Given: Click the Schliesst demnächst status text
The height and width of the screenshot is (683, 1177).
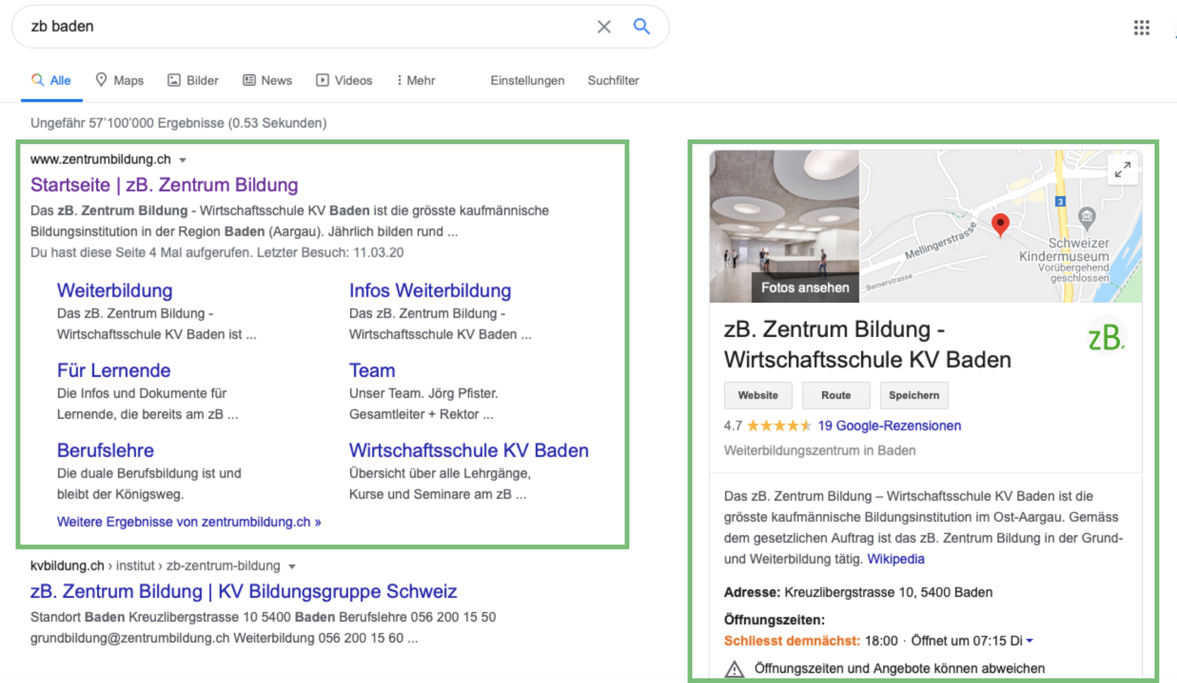Looking at the screenshot, I should [x=792, y=641].
